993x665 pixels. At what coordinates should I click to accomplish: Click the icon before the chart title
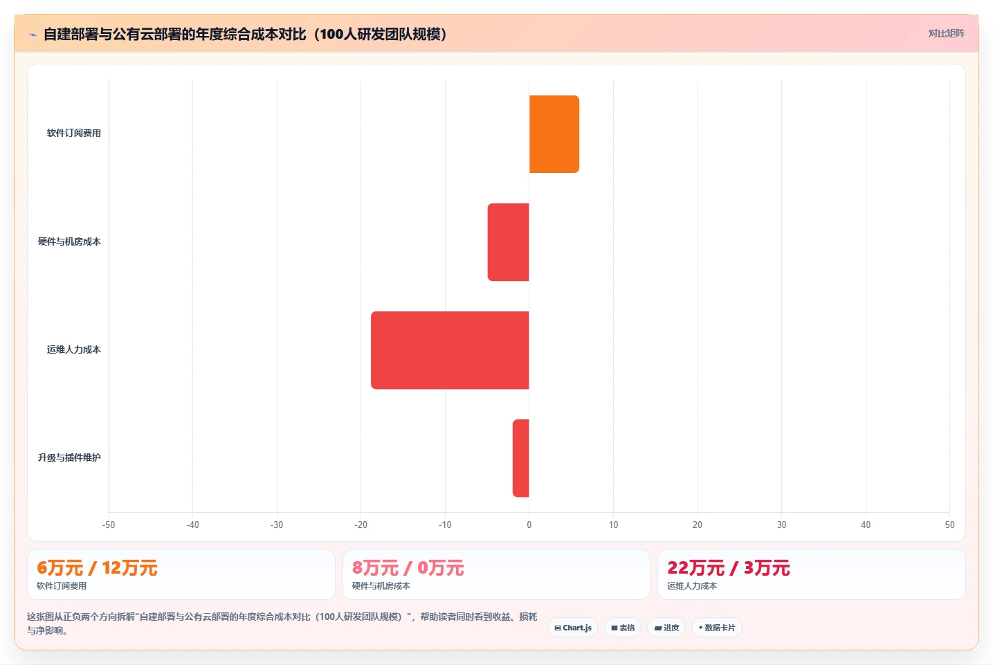[33, 35]
